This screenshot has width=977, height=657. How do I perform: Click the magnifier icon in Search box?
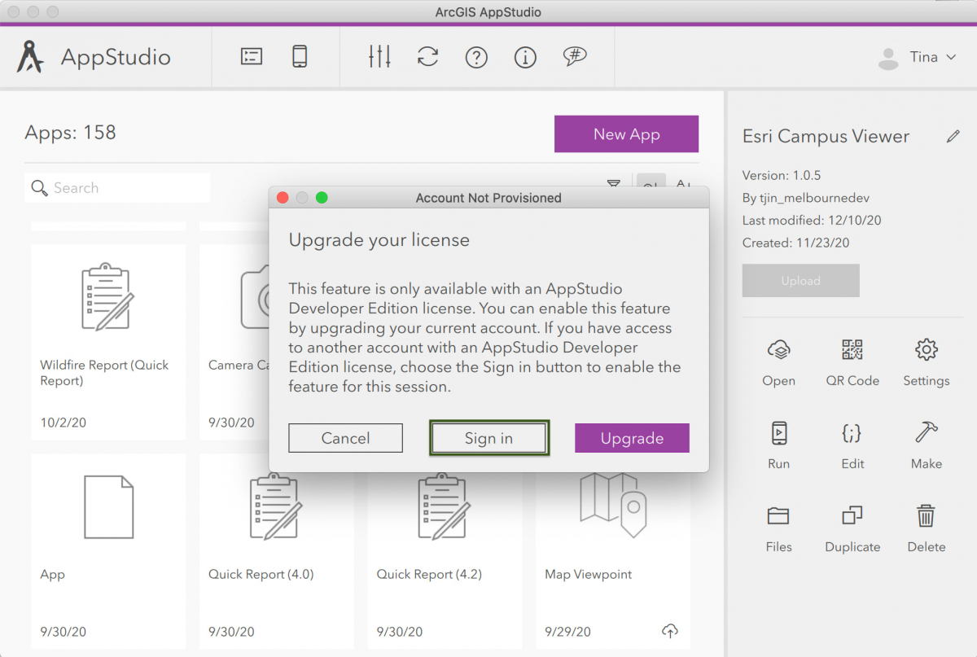click(39, 188)
